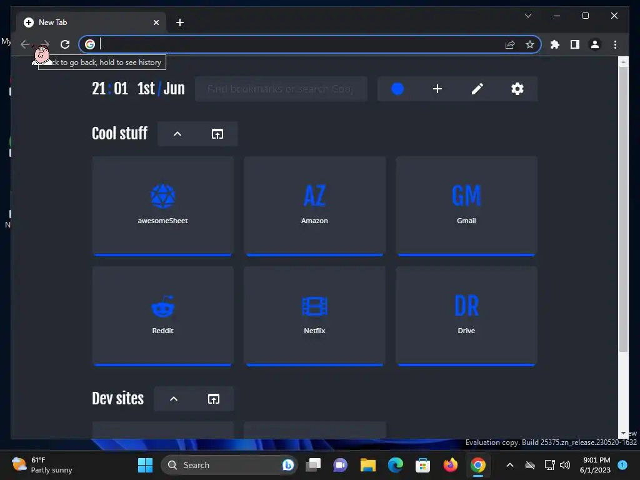This screenshot has width=640, height=480.
Task: Open Chrome's three-dot menu
Action: (615, 44)
